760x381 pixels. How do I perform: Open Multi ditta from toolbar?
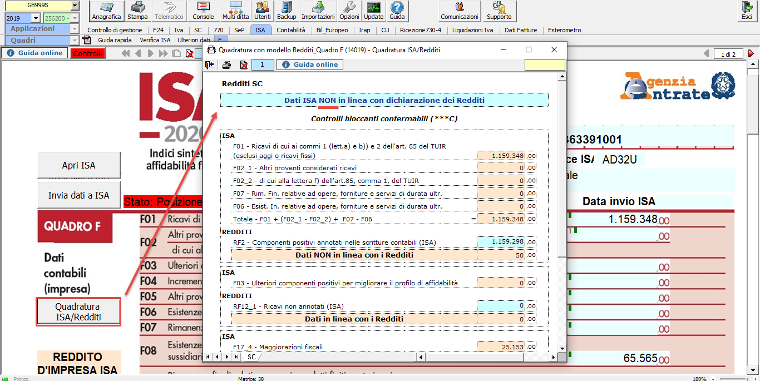pos(235,11)
